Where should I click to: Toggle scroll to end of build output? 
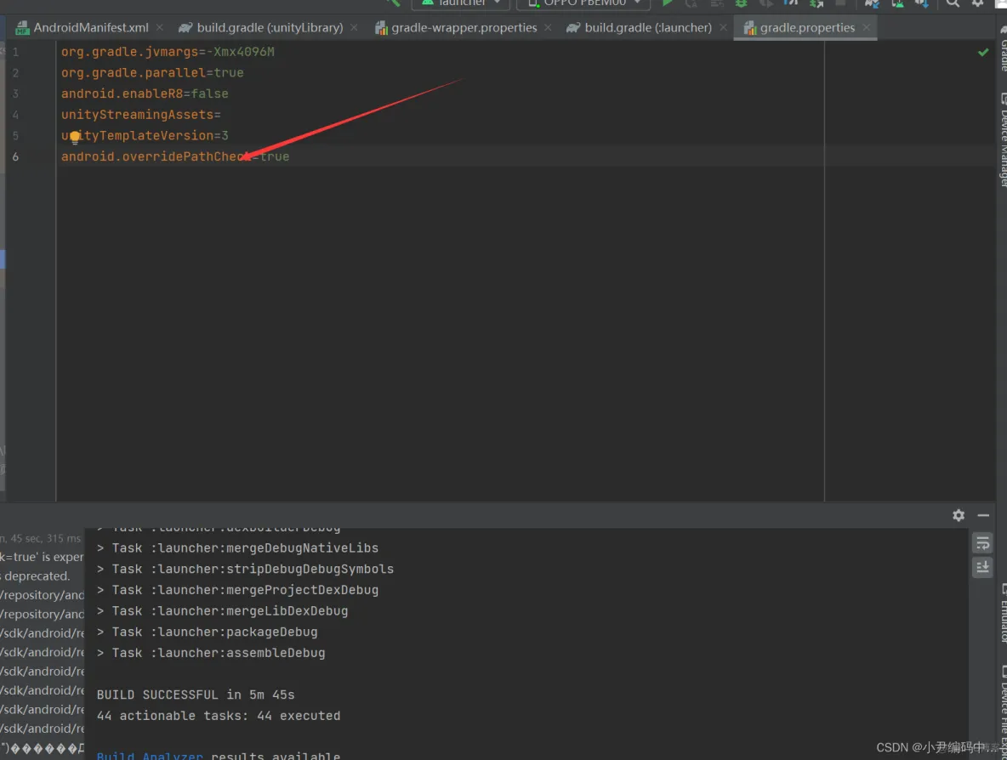pyautogui.click(x=982, y=567)
